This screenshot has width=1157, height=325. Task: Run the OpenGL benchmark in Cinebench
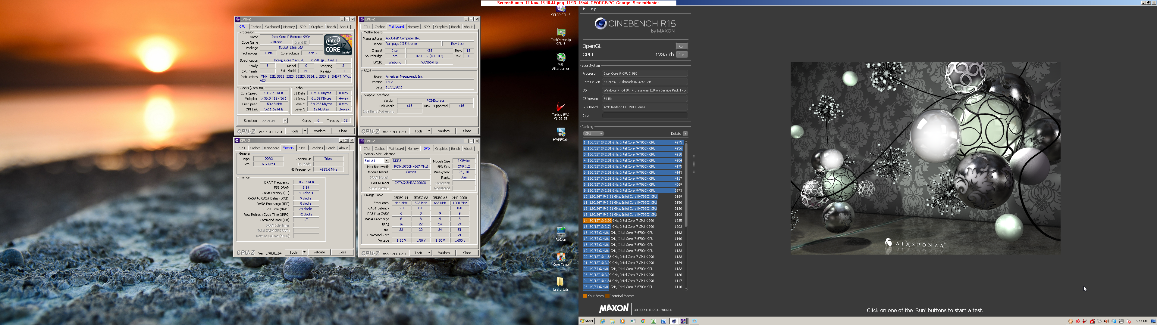[x=681, y=46]
